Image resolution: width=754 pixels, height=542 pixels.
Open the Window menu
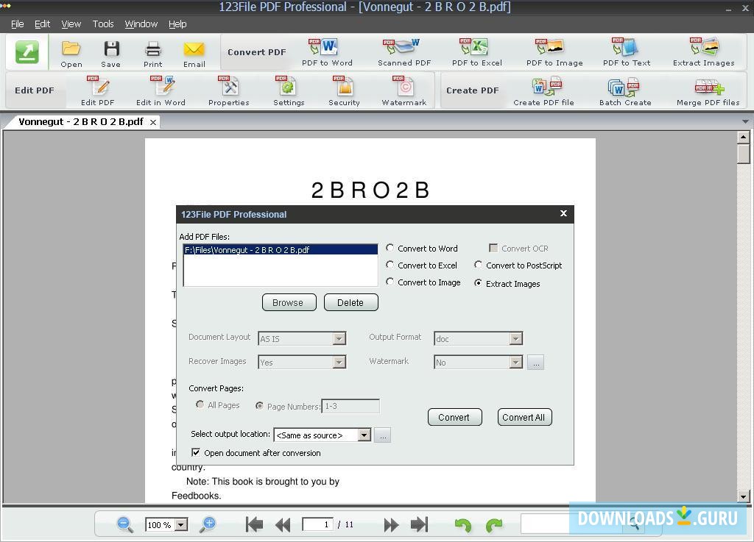click(141, 24)
